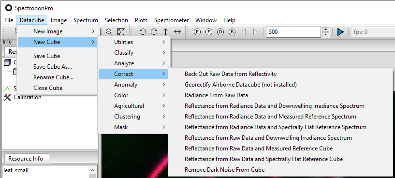Click the circled R toolbar icon
Viewport: 395px width, 178px height.
click(x=232, y=32)
